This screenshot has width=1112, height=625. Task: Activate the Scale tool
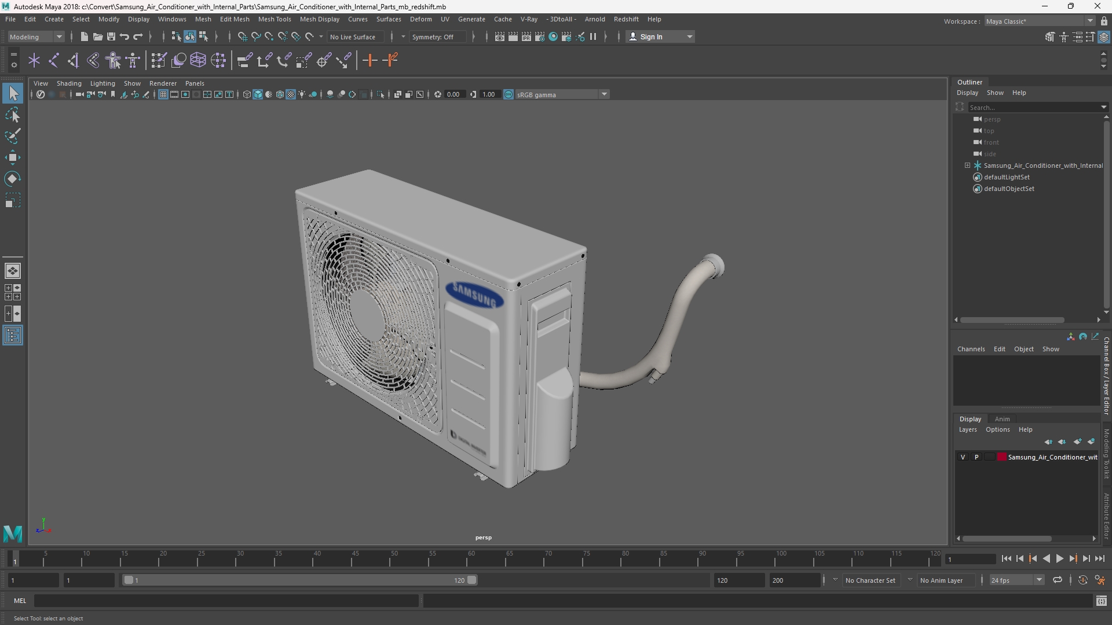point(13,200)
